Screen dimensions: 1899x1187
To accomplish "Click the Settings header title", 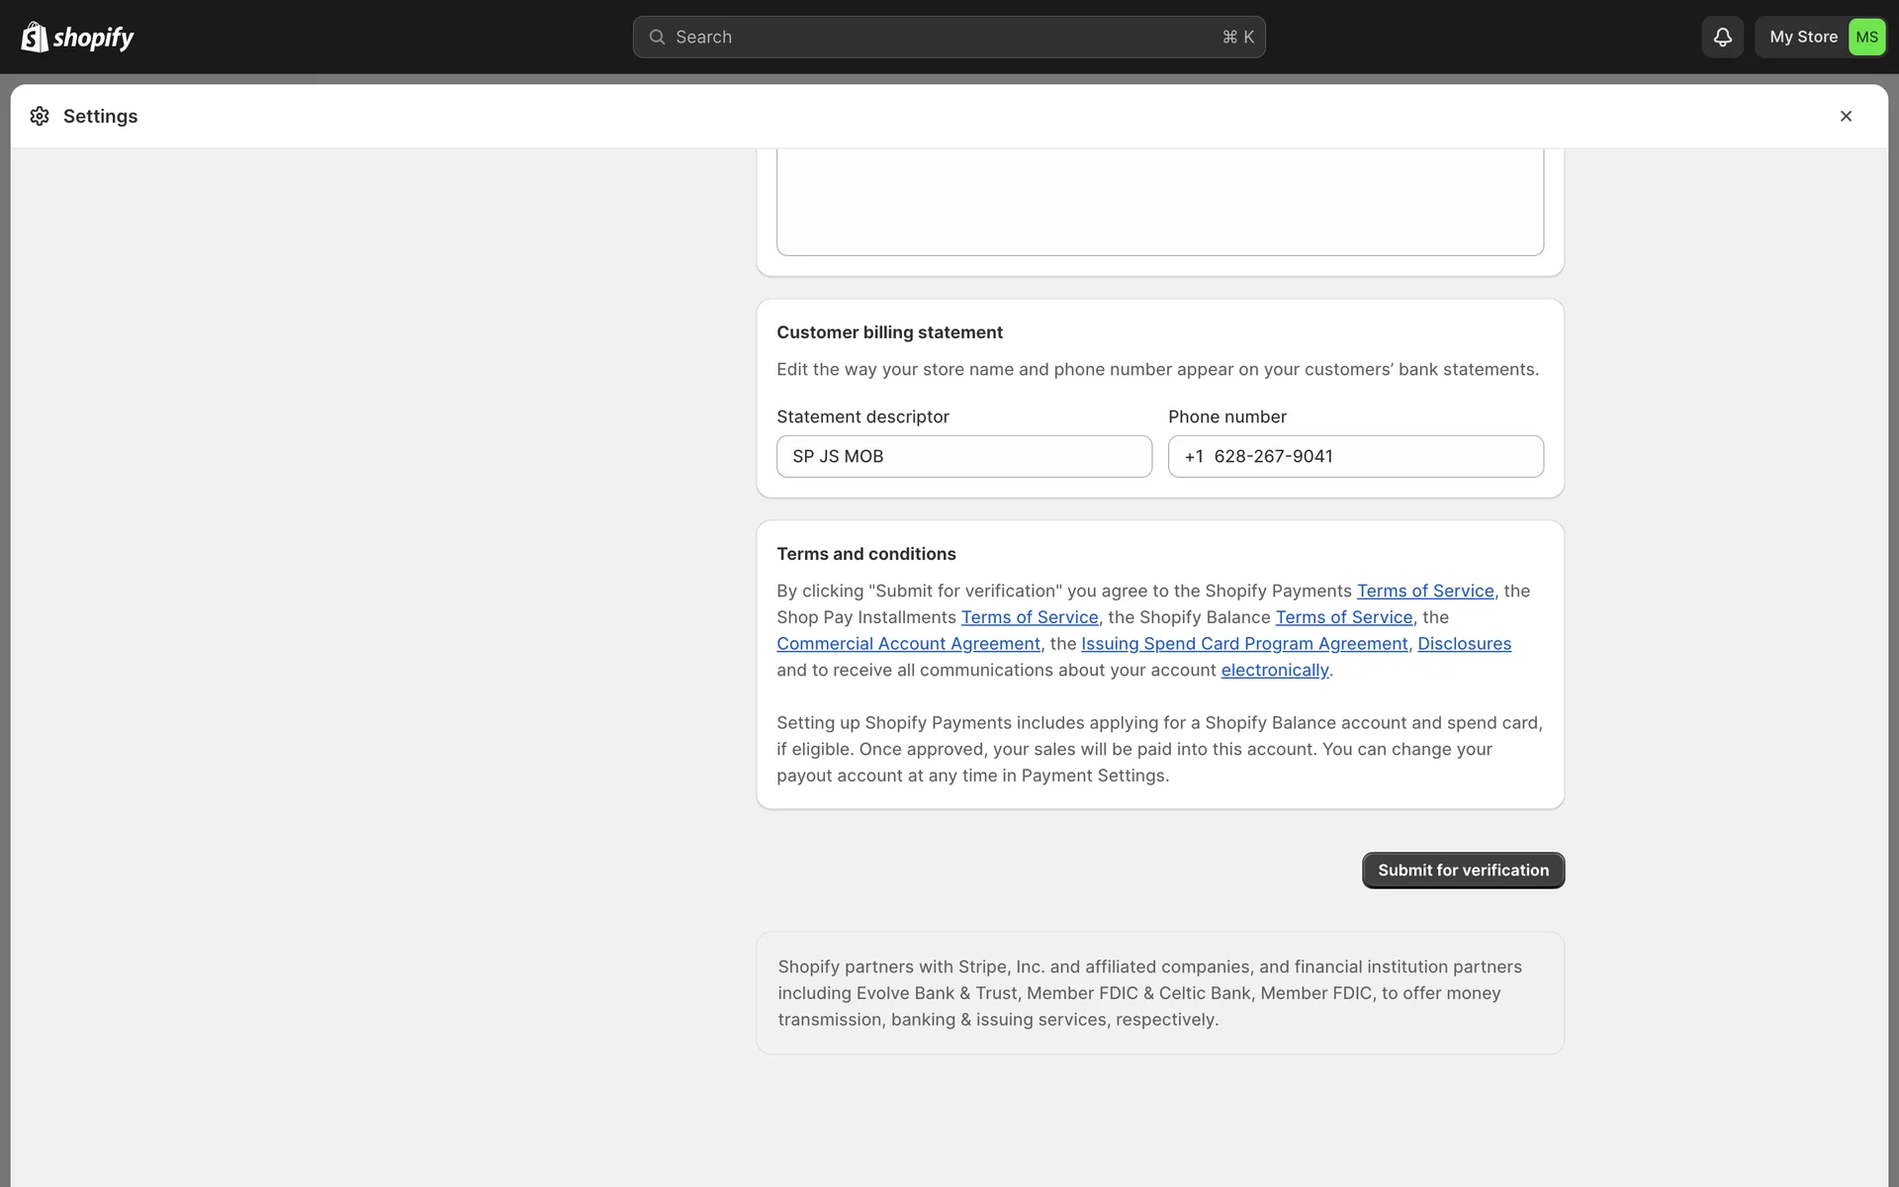I will click(x=100, y=116).
